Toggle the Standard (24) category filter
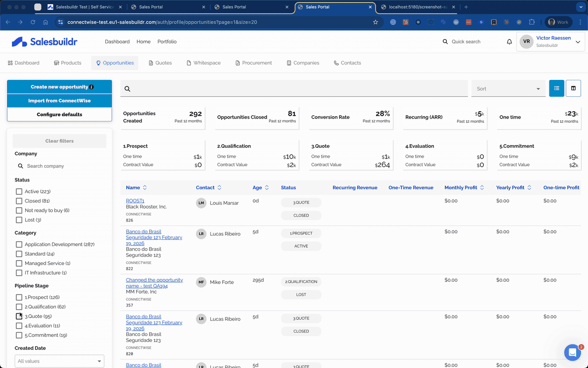This screenshot has width=588, height=368. click(19, 254)
